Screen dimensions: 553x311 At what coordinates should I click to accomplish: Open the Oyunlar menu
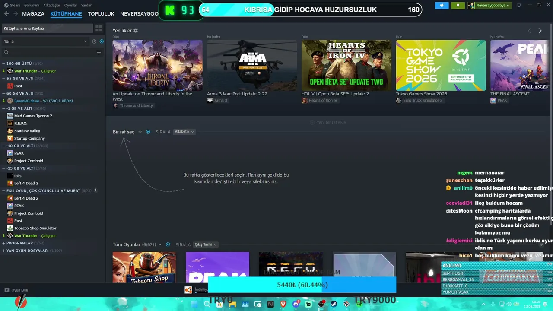71,5
